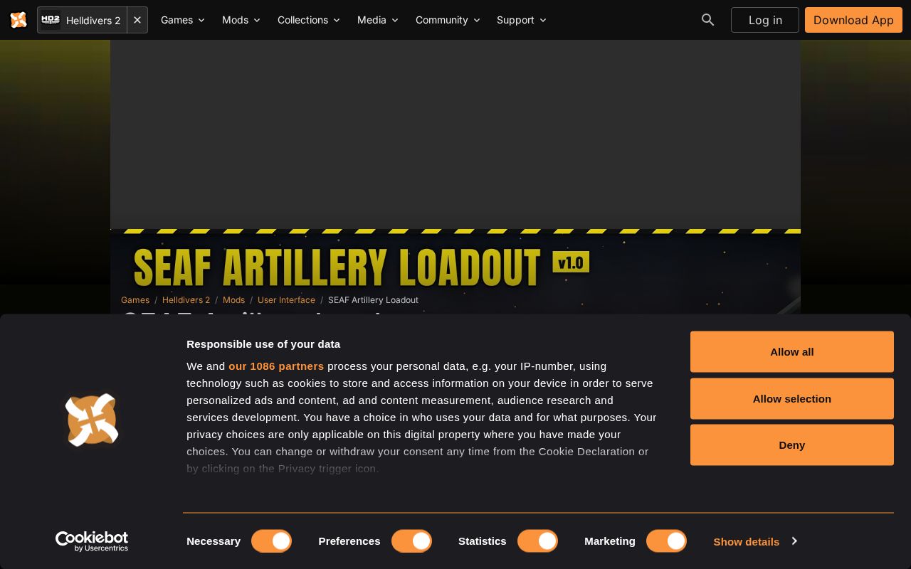
Task: Open the search magnifier icon
Action: pos(707,20)
